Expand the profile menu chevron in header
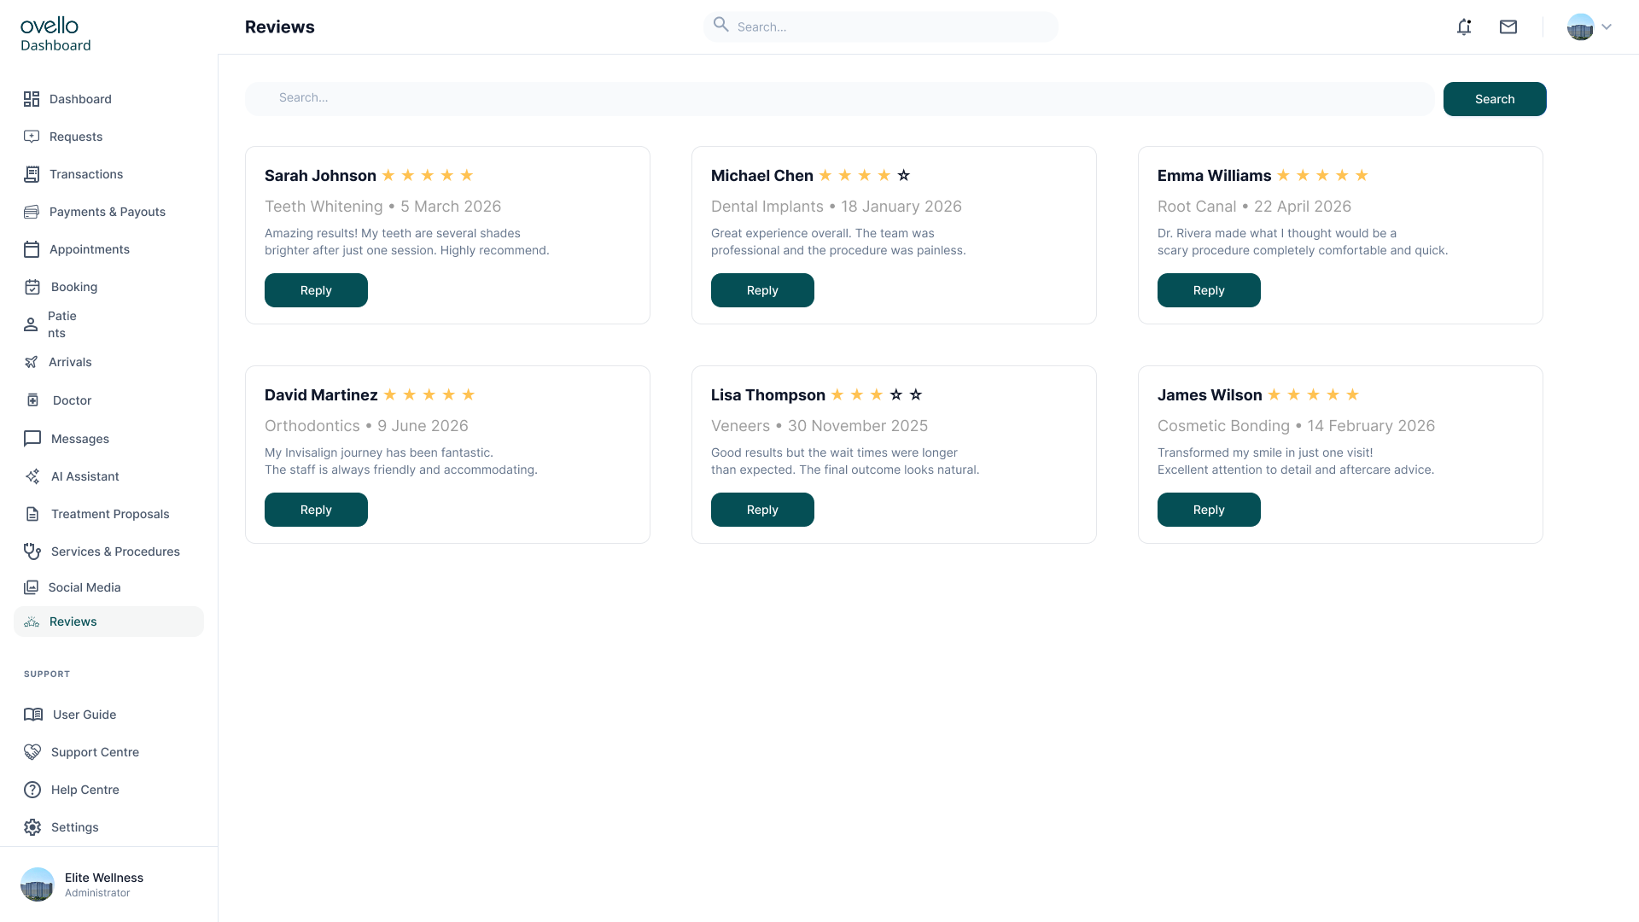The height and width of the screenshot is (922, 1639). click(1607, 27)
